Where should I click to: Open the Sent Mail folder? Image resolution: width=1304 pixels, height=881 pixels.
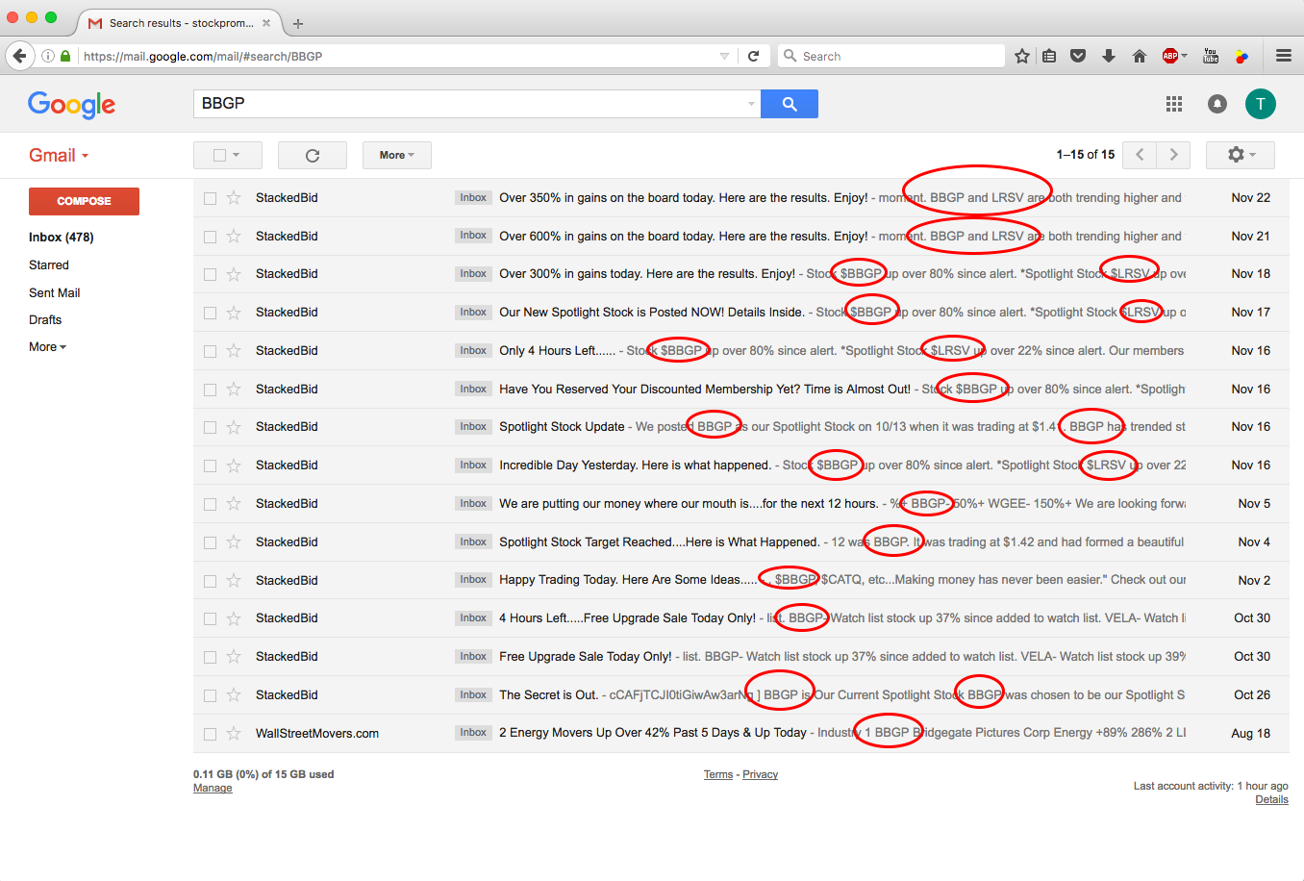tap(55, 292)
